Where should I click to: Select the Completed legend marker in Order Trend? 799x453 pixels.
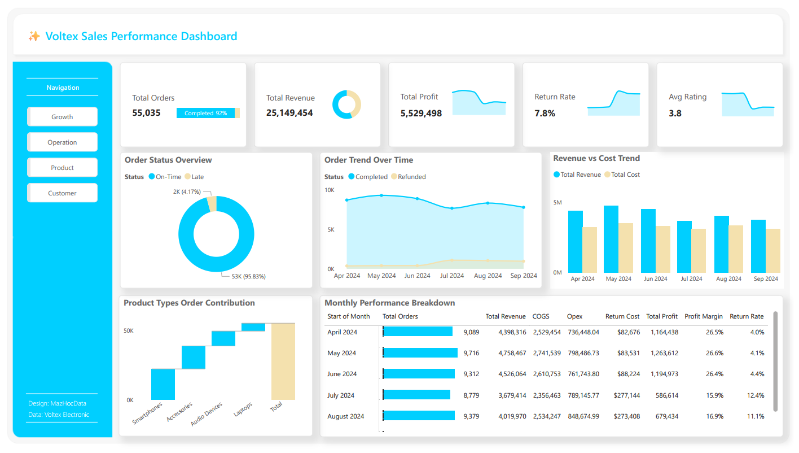pyautogui.click(x=352, y=177)
